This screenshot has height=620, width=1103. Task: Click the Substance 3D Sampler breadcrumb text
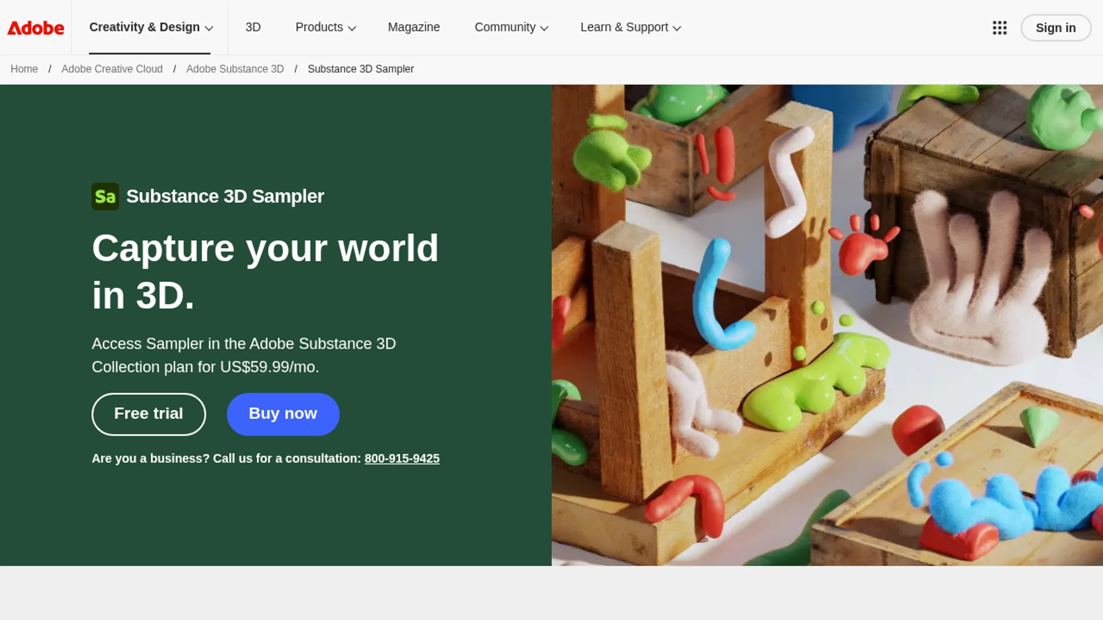coord(361,69)
